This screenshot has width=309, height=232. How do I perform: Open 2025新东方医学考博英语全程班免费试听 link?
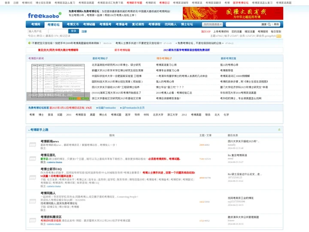[x=186, y=50]
